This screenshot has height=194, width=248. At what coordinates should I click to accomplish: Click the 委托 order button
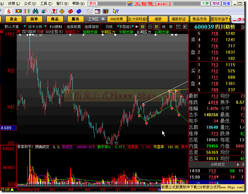tap(93, 4)
